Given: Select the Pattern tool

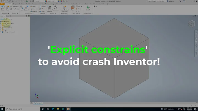Looking at the screenshot, I should [x=42, y=6].
